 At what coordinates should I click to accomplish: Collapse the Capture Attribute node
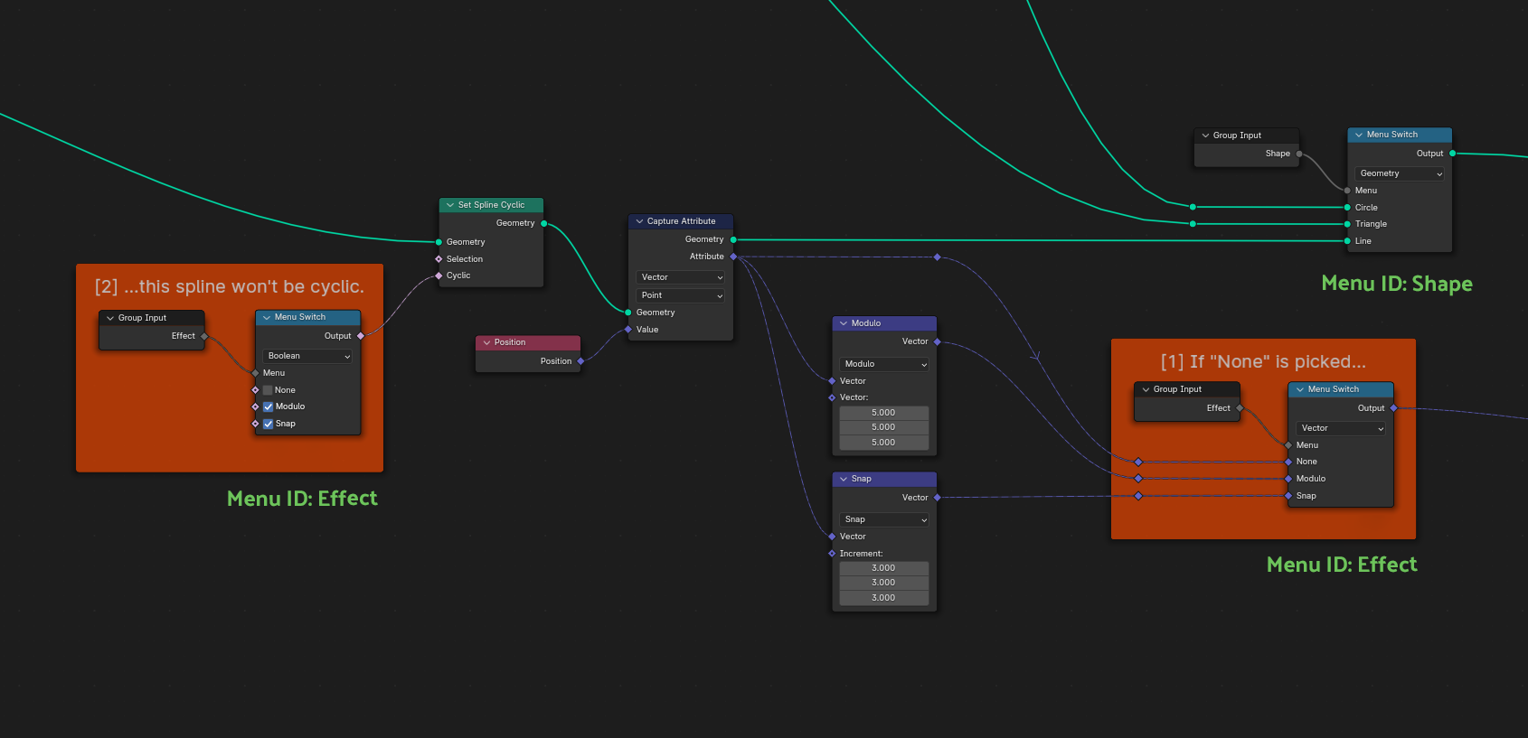point(639,221)
